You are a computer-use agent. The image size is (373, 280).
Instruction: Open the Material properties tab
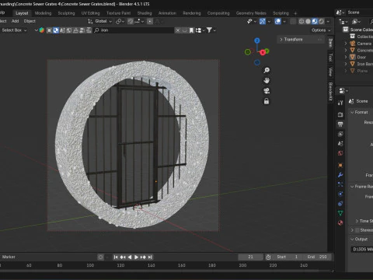click(x=340, y=222)
